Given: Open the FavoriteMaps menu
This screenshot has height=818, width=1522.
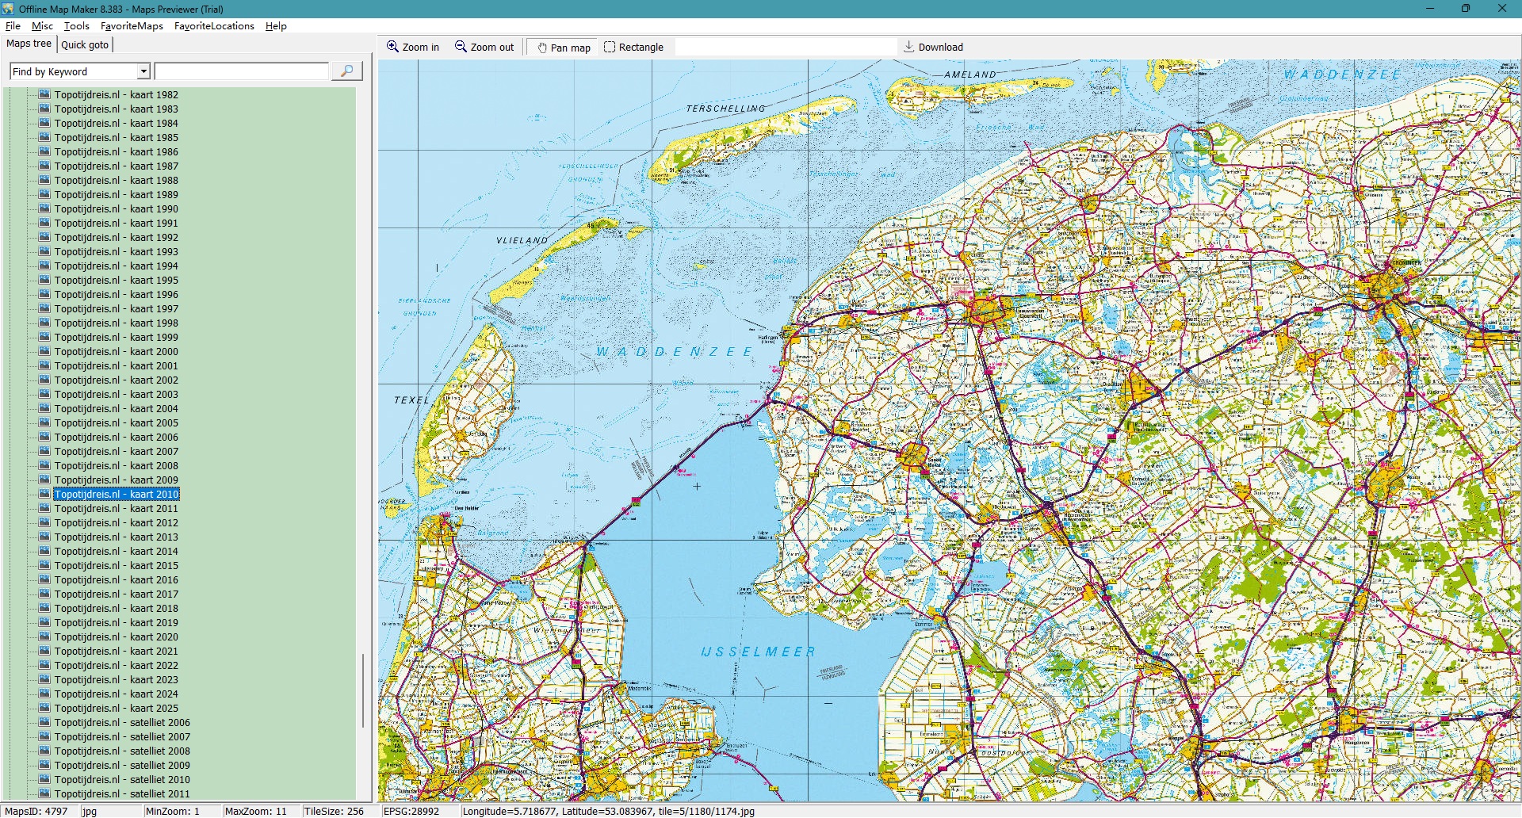Looking at the screenshot, I should [132, 26].
